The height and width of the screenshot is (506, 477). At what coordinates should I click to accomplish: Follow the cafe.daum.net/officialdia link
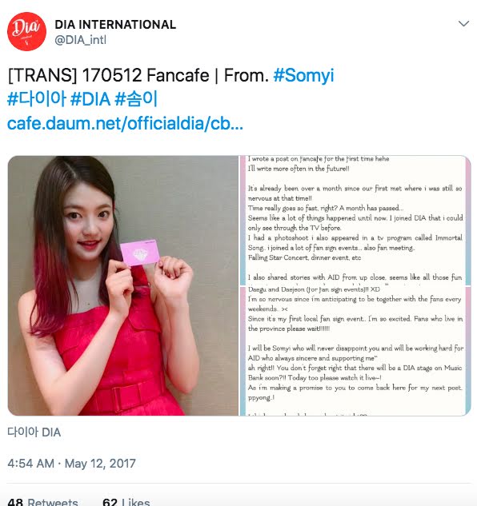pos(125,123)
